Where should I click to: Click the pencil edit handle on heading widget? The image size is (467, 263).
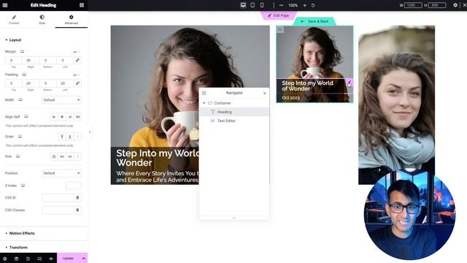click(350, 83)
